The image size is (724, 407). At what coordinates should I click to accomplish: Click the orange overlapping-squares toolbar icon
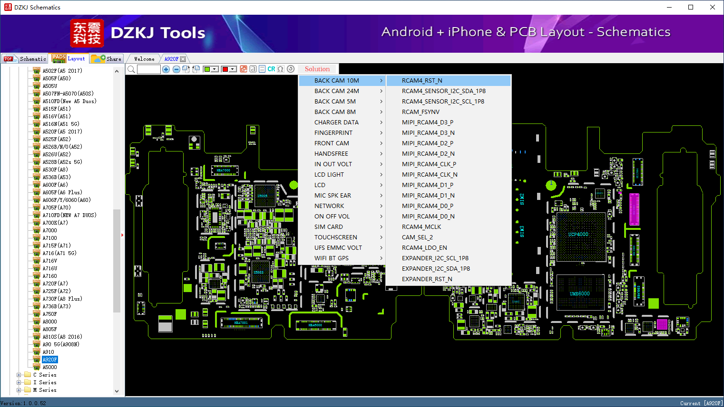(x=244, y=69)
